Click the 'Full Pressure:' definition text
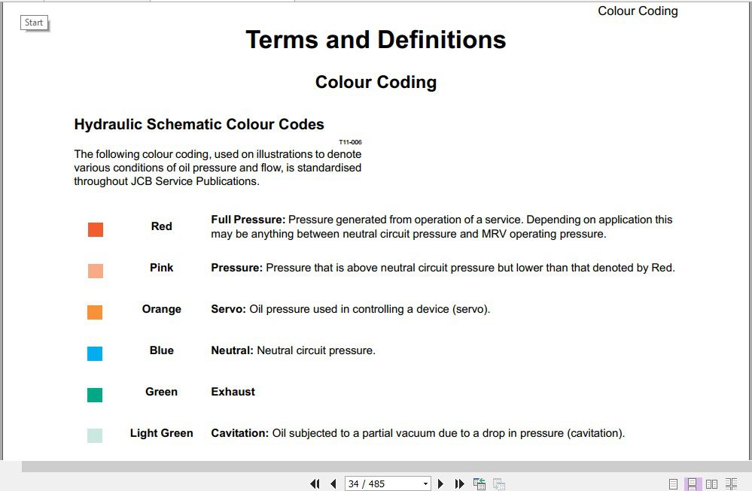The width and height of the screenshot is (752, 491). tap(442, 226)
